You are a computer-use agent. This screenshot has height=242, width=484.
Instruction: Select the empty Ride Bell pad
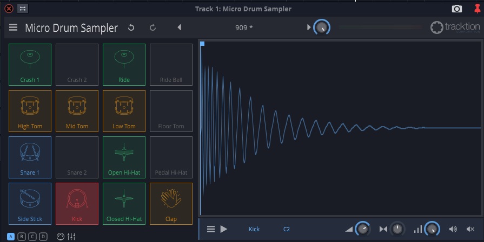click(171, 65)
